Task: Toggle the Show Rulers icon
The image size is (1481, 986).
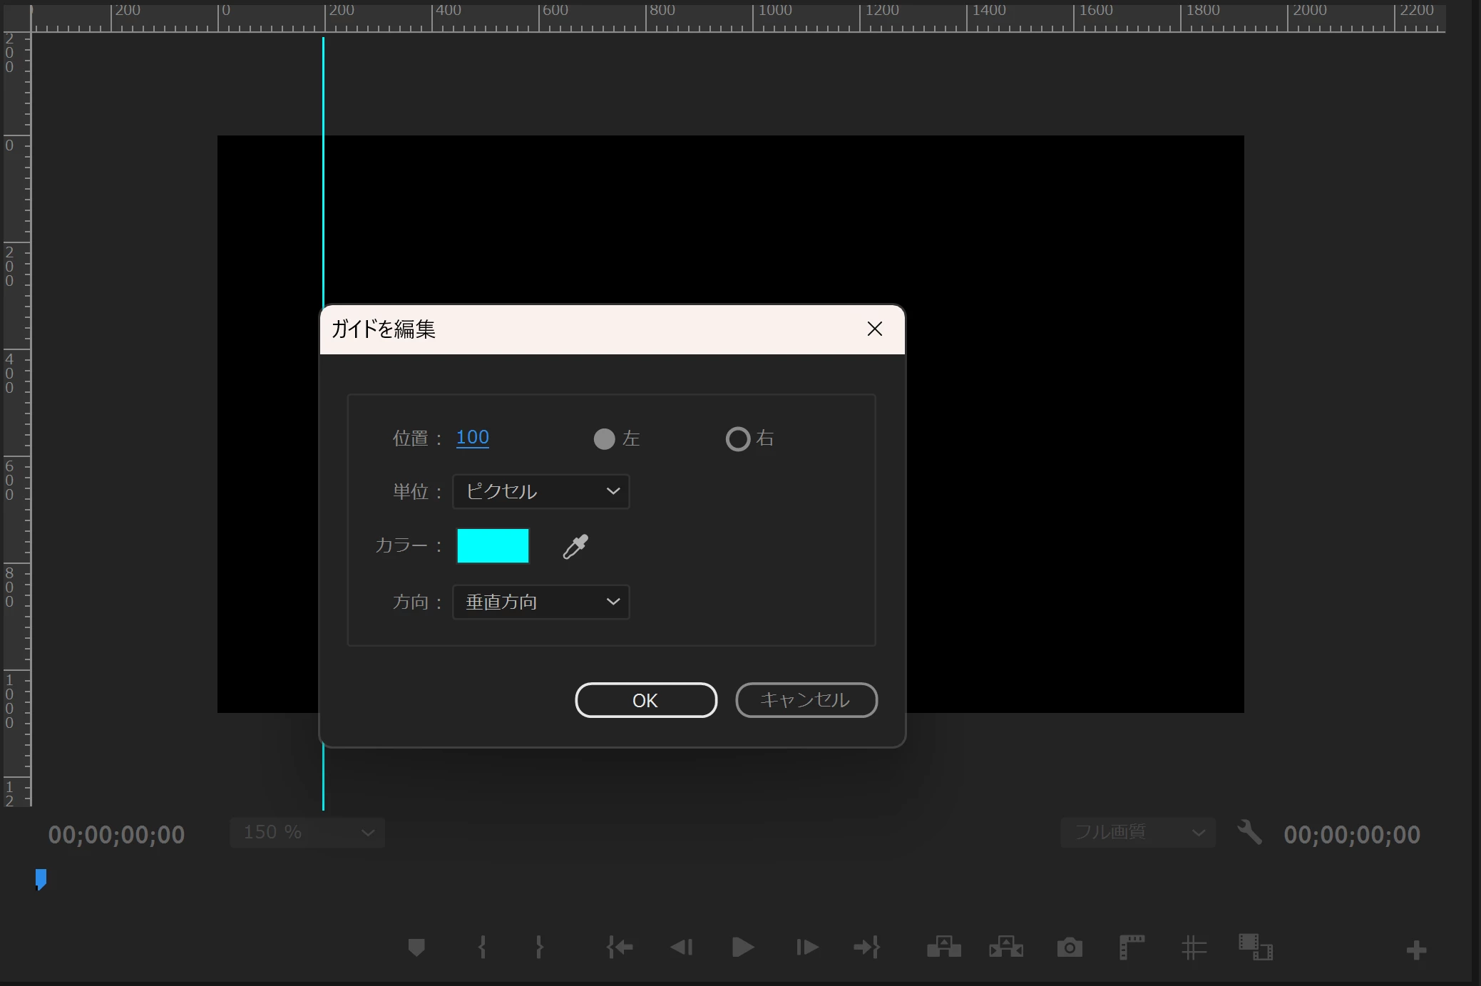Action: pos(1132,948)
